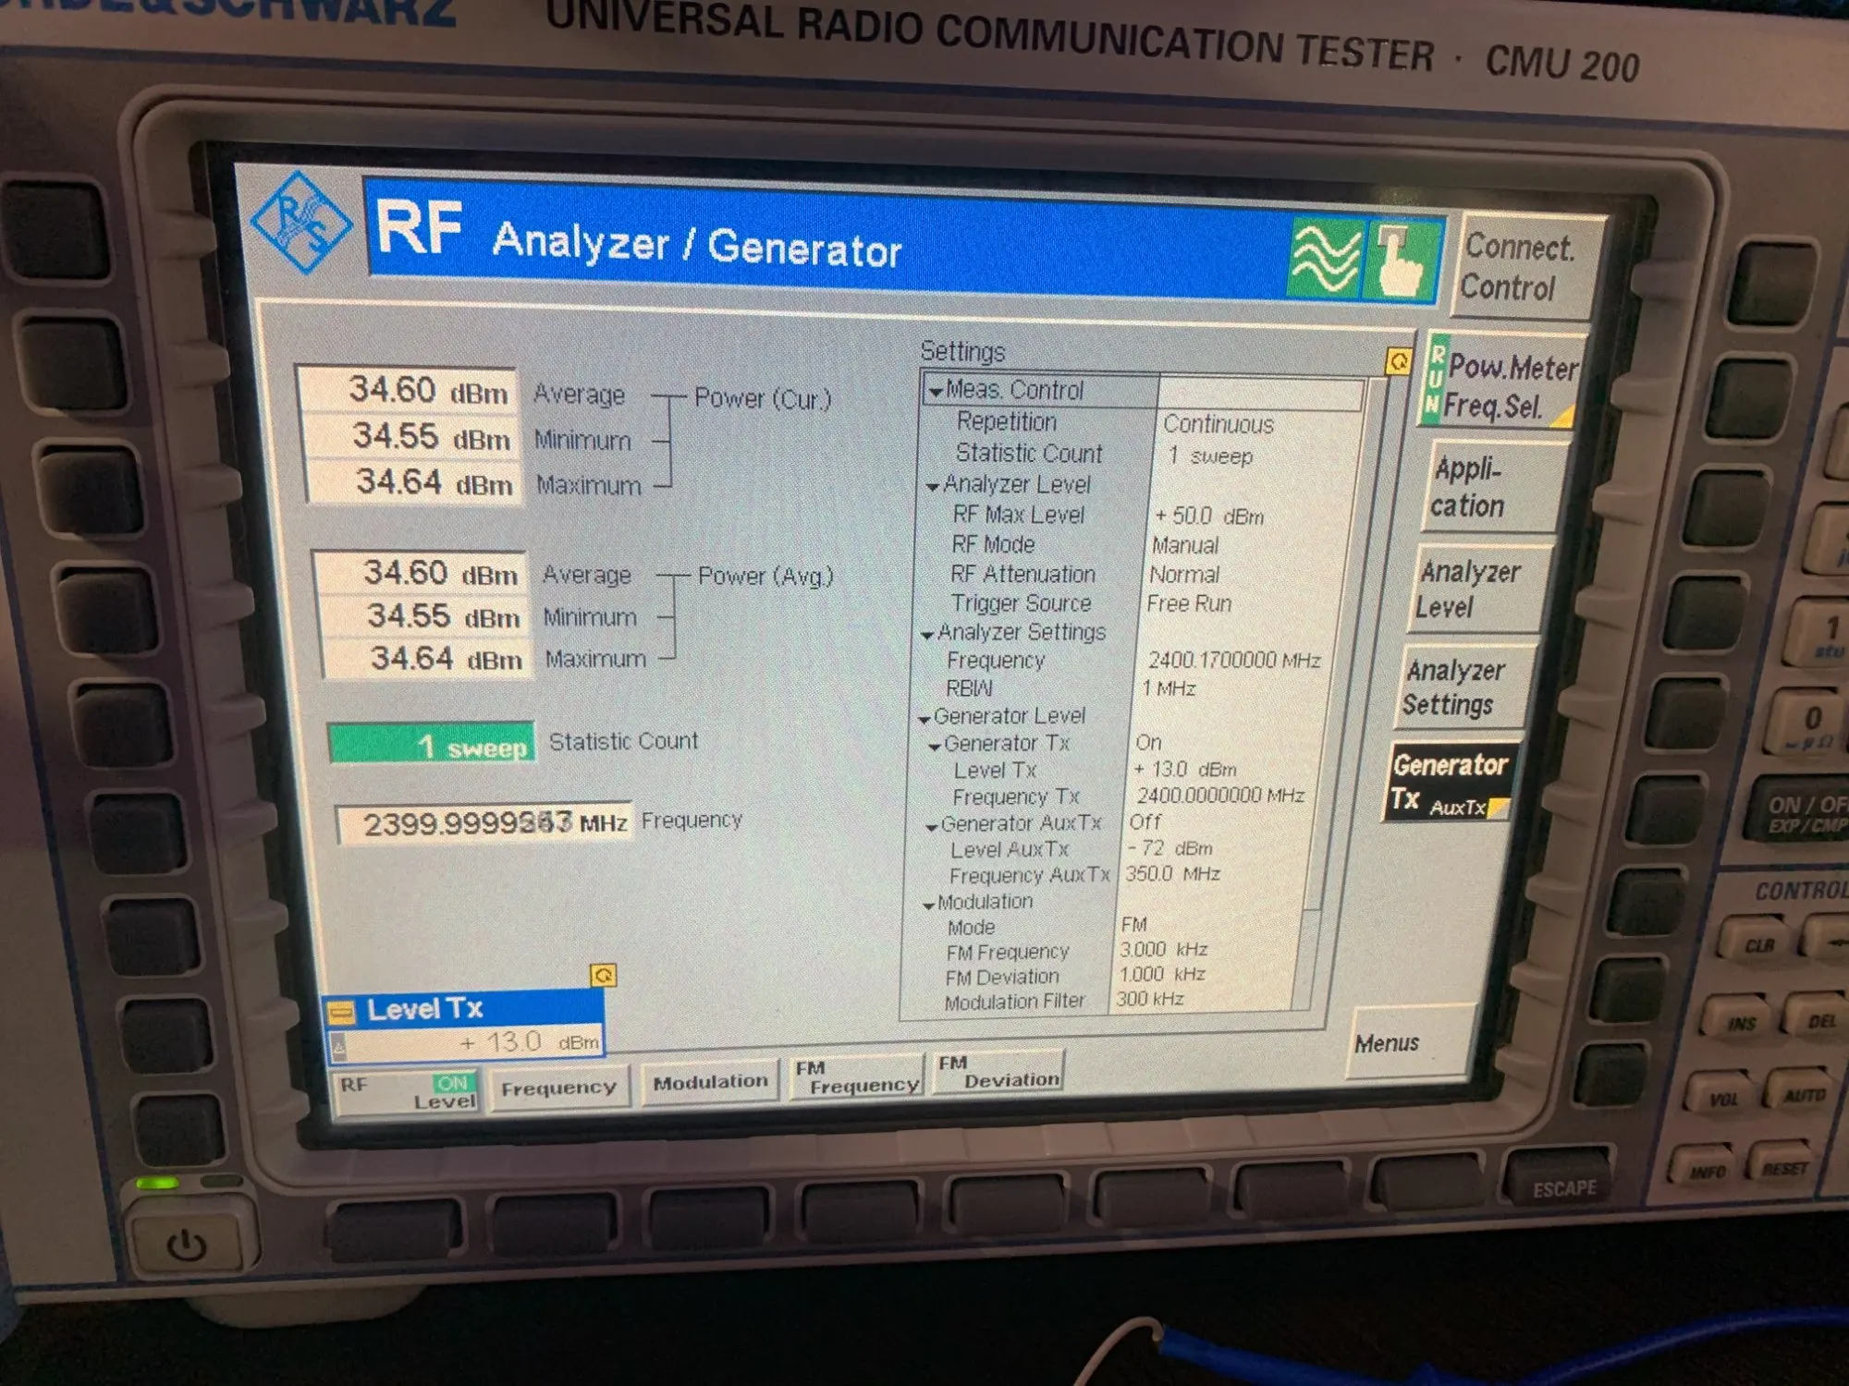Click the Level Tx popup title icon
Viewport: 1849px width, 1386px height.
342,1012
